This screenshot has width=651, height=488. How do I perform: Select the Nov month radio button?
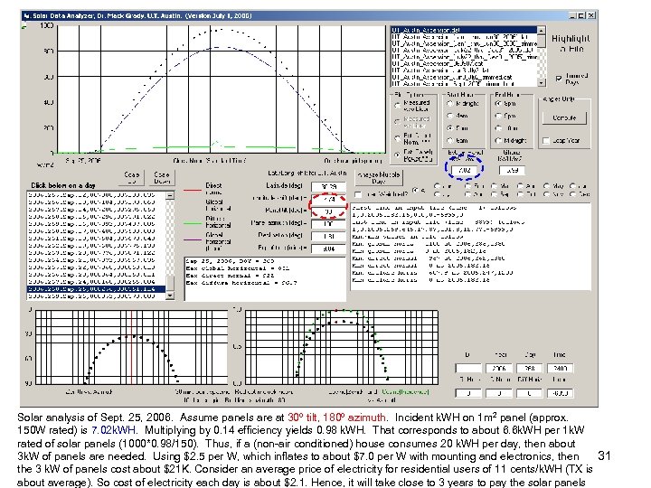(546, 194)
